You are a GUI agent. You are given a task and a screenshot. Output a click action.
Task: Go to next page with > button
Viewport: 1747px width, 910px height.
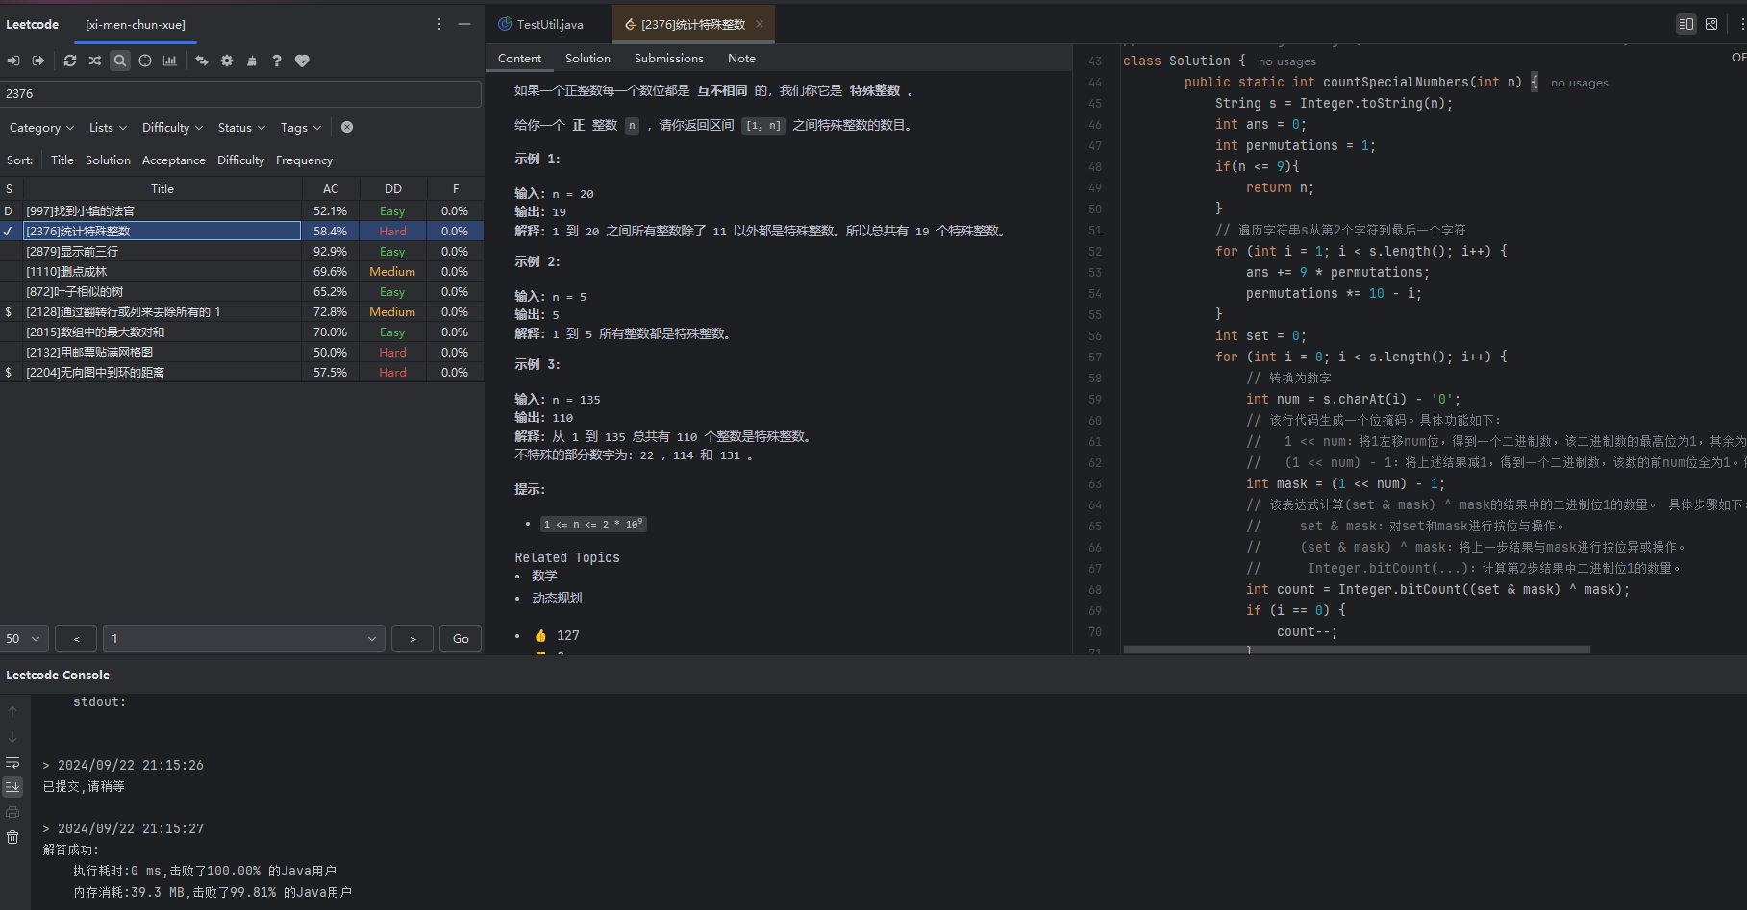(412, 638)
